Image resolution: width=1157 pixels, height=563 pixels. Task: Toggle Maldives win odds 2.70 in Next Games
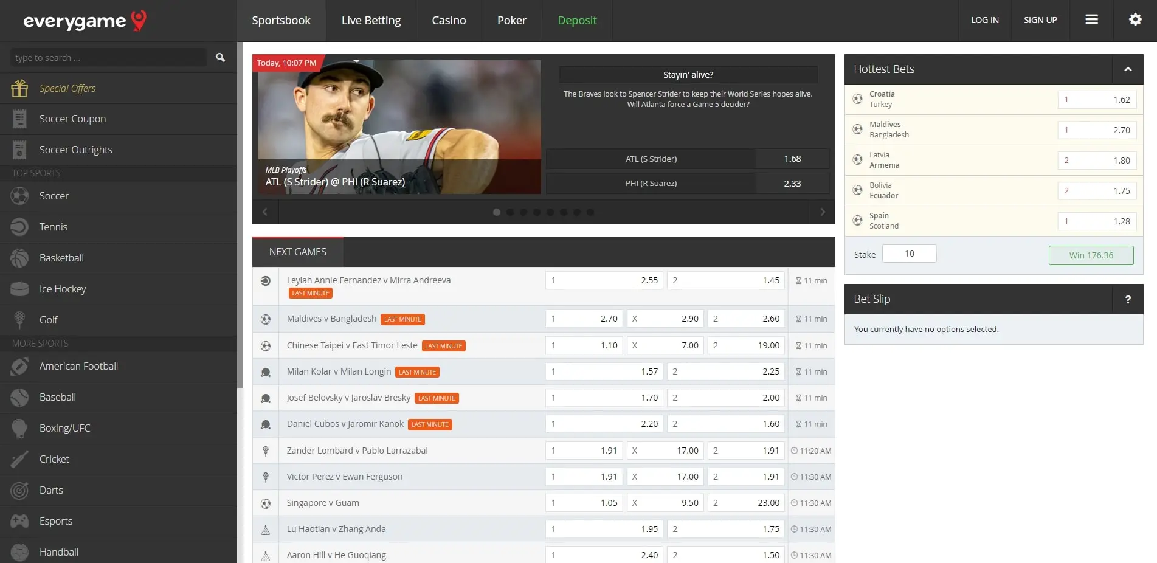click(584, 319)
